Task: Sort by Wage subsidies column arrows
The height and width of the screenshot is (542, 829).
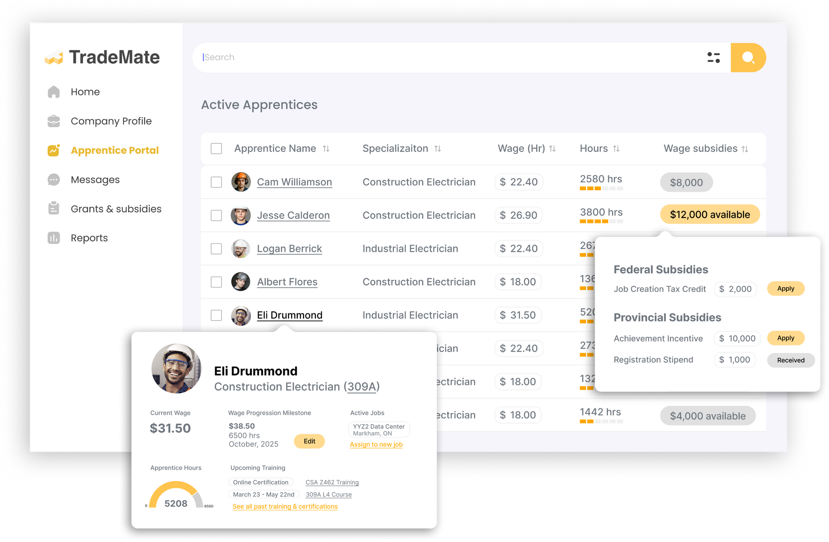Action: coord(745,149)
